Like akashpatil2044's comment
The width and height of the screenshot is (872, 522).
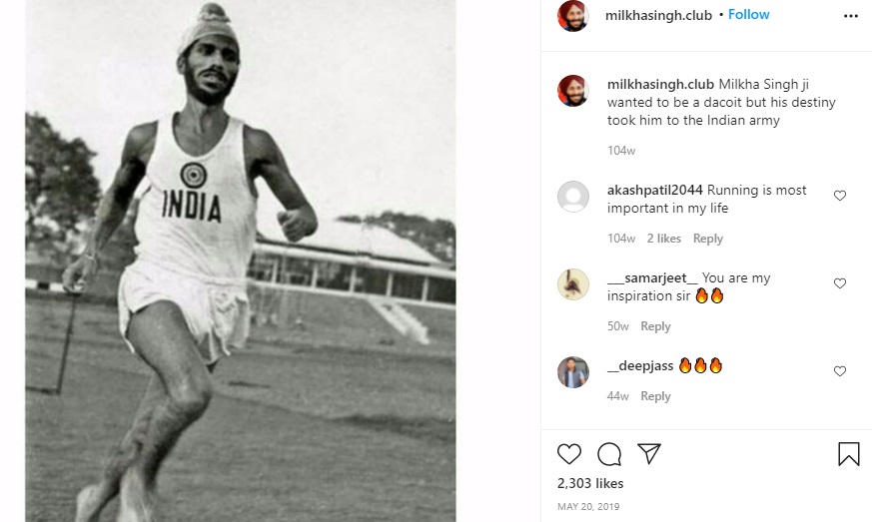tap(840, 196)
